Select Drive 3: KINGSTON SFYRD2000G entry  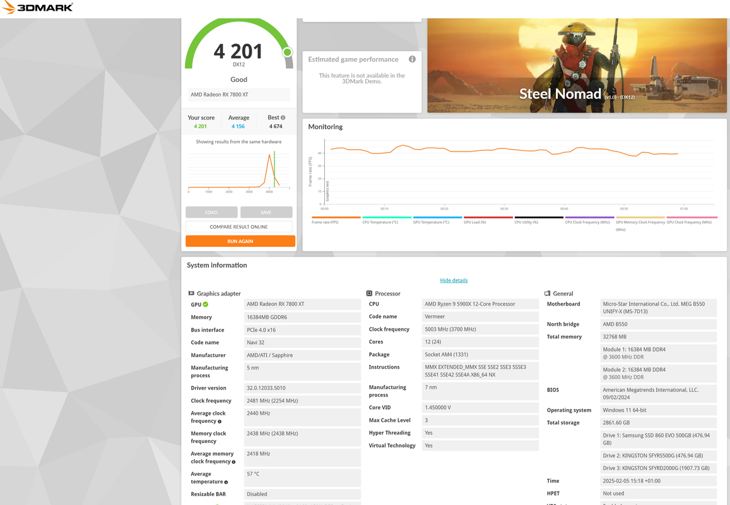coord(658,468)
